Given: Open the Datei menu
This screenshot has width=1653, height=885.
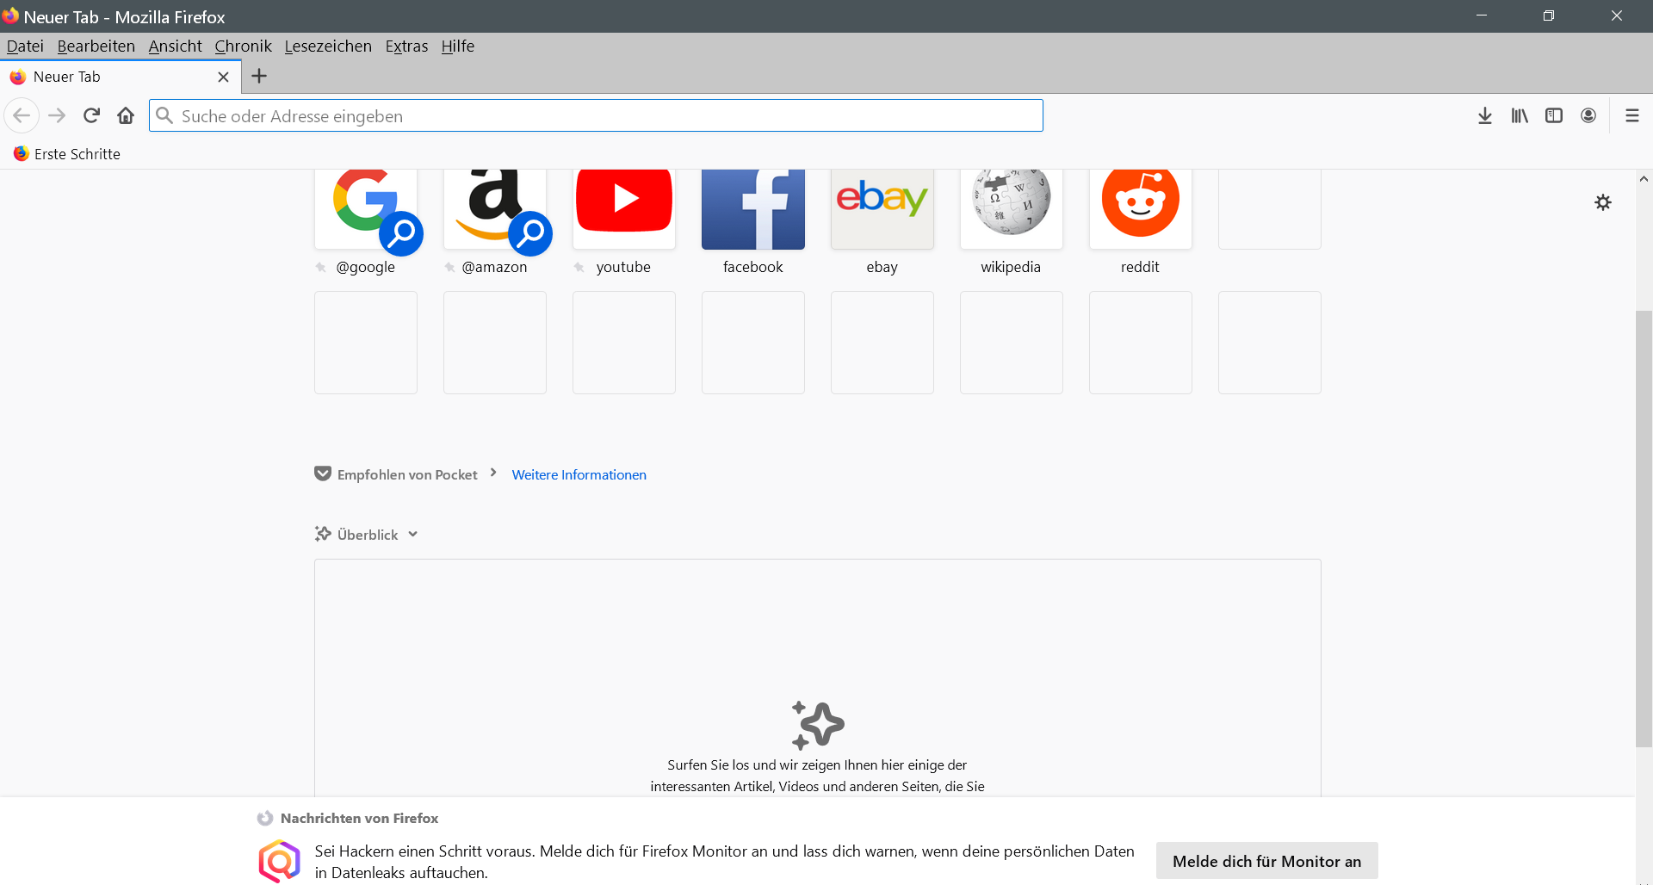Looking at the screenshot, I should pos(25,46).
